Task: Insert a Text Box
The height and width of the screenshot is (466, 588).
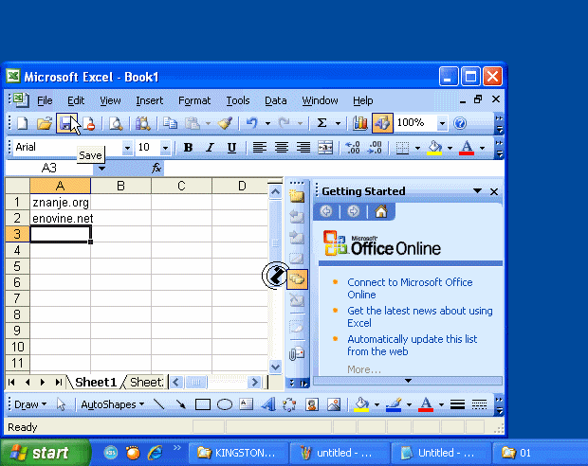Action: [246, 404]
